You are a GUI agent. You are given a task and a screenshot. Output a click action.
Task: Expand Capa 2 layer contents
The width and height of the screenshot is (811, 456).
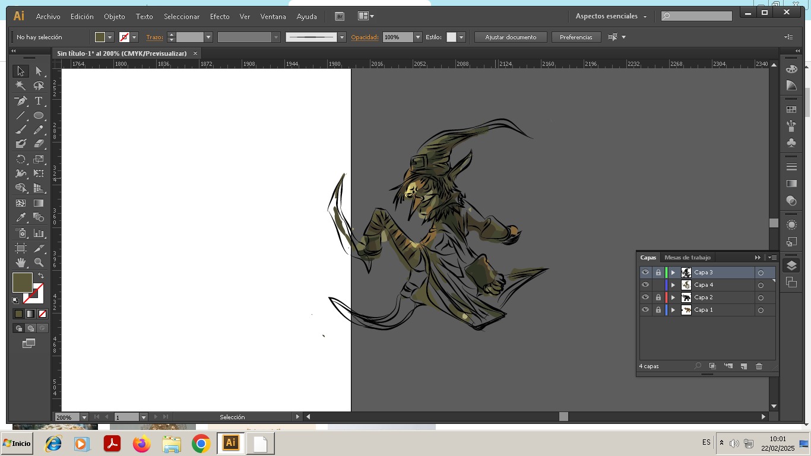(x=673, y=297)
